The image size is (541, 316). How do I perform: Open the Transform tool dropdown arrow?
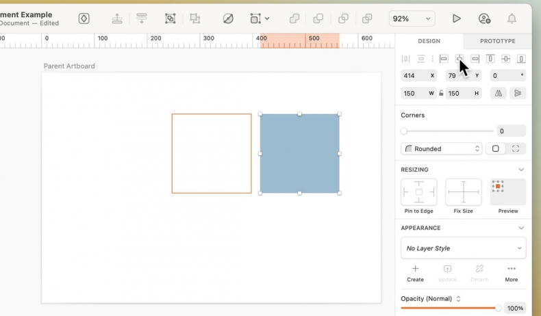267,18
